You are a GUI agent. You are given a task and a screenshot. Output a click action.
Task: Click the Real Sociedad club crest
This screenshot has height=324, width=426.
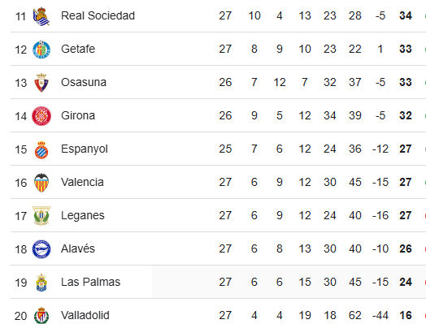point(41,16)
